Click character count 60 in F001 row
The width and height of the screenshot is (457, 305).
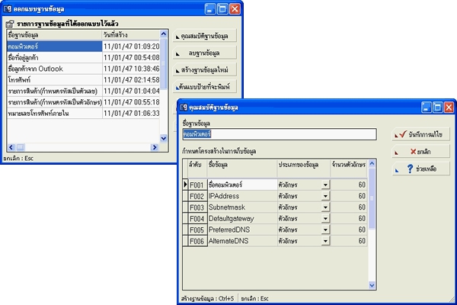349,185
